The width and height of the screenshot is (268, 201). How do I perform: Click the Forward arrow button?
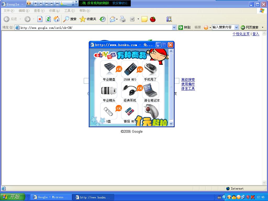coord(27,19)
